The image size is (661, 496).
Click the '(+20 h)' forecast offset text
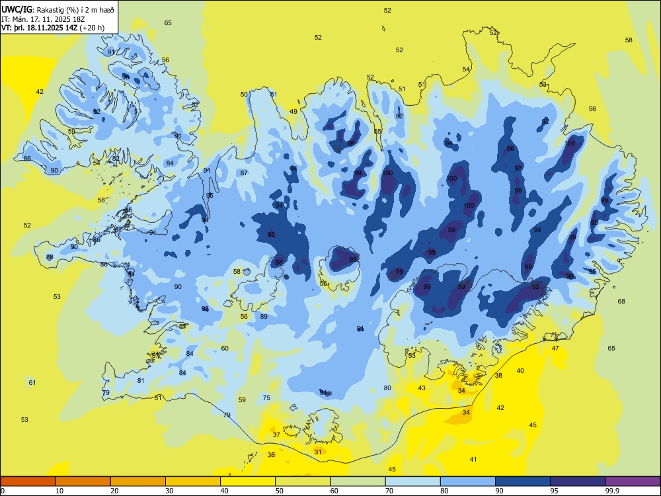[x=93, y=28]
